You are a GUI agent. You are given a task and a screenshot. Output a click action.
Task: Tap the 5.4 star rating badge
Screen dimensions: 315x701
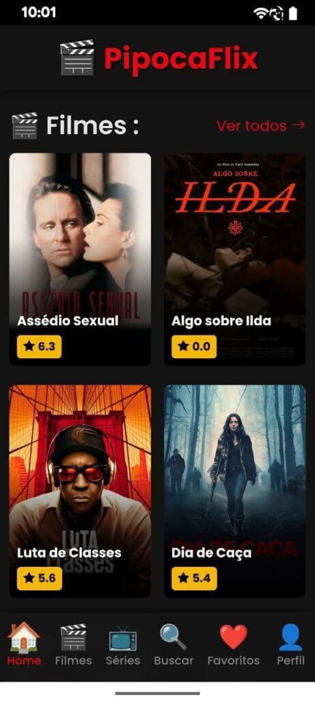194,578
